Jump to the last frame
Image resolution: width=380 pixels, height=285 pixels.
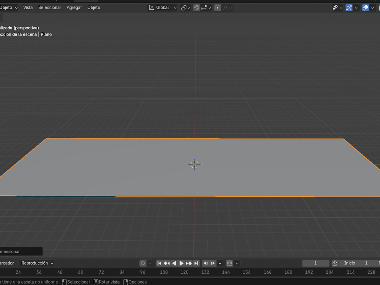coord(196,263)
